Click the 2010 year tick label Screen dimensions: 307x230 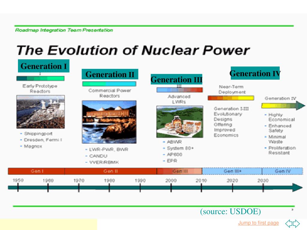coord(201,180)
